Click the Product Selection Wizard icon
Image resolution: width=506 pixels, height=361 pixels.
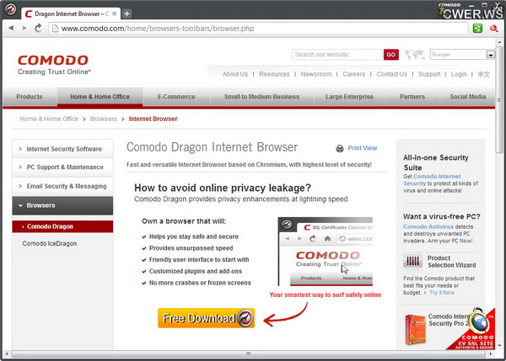coord(412,260)
